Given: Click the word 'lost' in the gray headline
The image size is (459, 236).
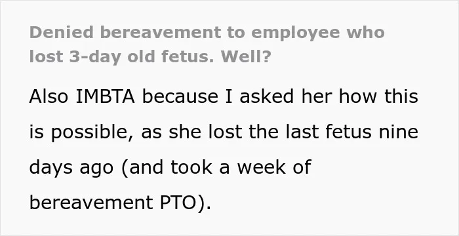Looking at the screenshot, I should tap(46, 56).
